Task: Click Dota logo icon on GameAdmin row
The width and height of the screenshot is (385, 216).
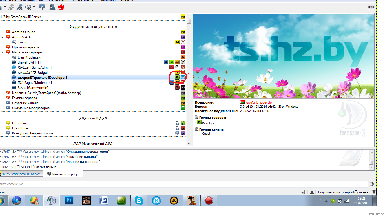Action: (x=183, y=67)
